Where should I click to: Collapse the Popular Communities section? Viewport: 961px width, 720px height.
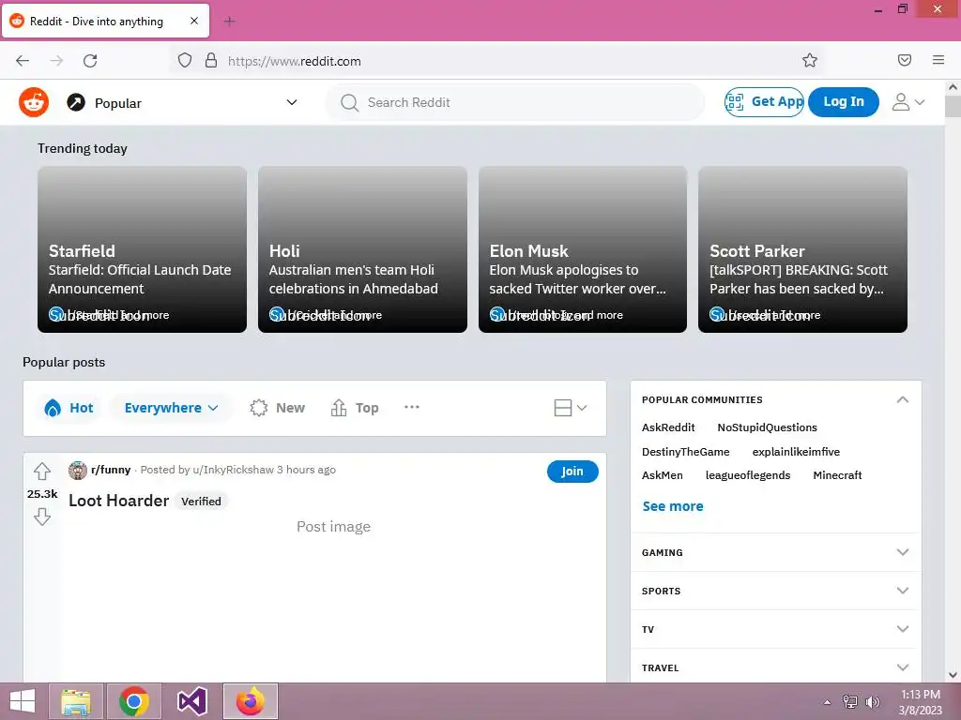902,399
